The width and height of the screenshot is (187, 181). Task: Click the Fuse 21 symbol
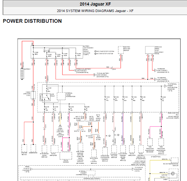(x=54, y=108)
